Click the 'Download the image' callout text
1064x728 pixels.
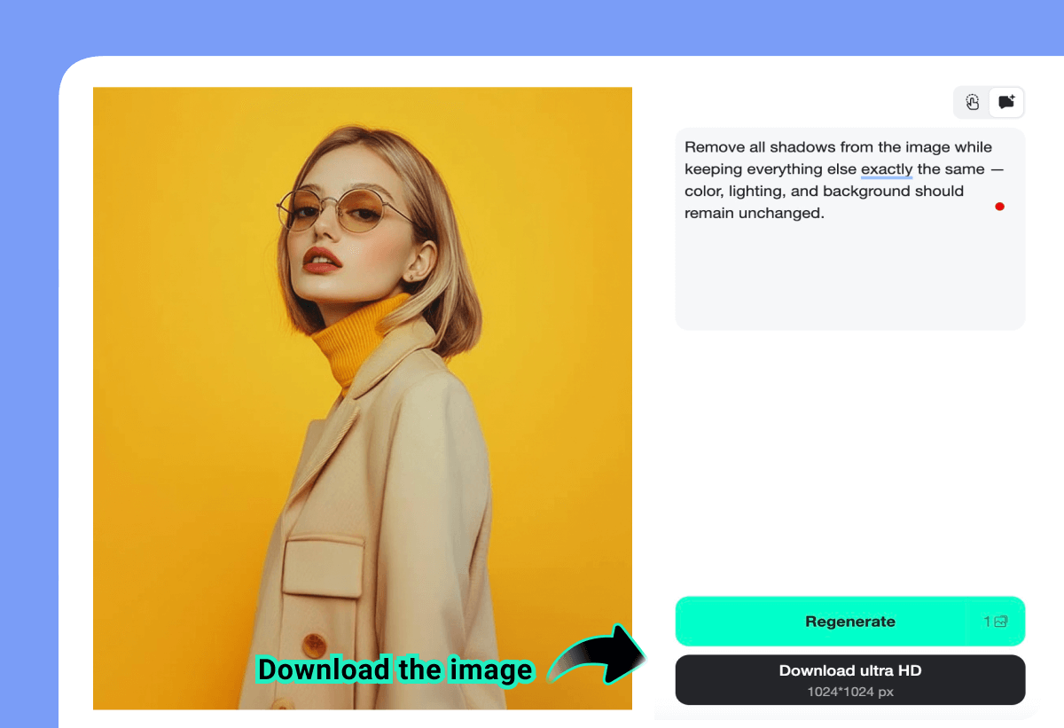pos(394,670)
